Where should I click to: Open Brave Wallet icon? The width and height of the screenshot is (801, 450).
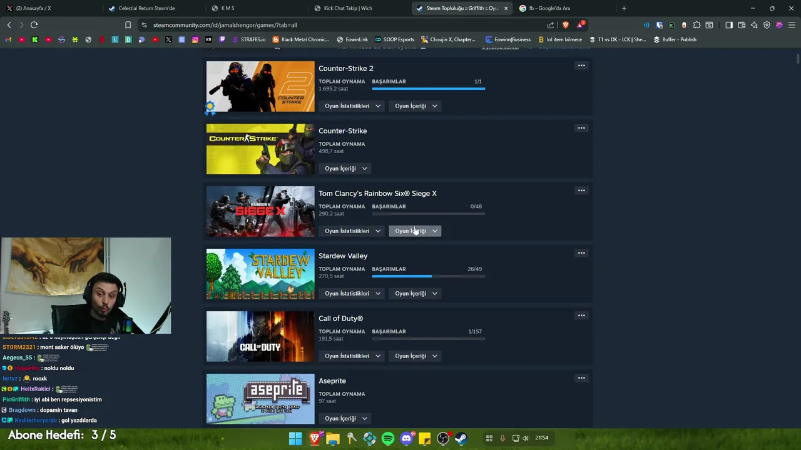point(742,25)
